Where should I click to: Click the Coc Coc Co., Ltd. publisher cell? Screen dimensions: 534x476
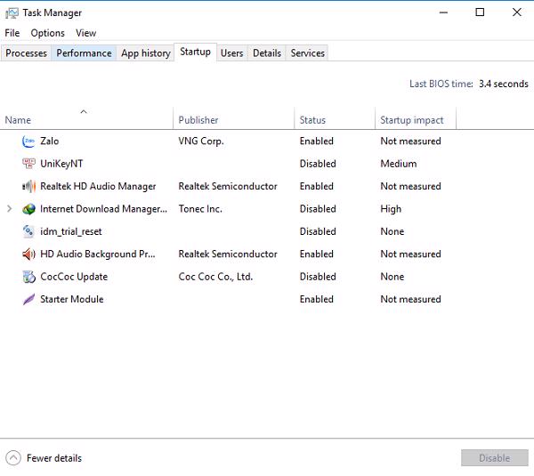coord(215,277)
